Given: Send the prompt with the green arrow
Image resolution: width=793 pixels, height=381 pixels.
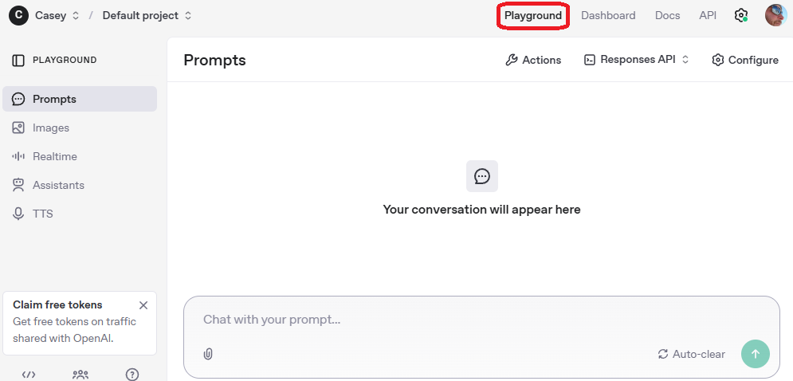Looking at the screenshot, I should click(x=756, y=354).
